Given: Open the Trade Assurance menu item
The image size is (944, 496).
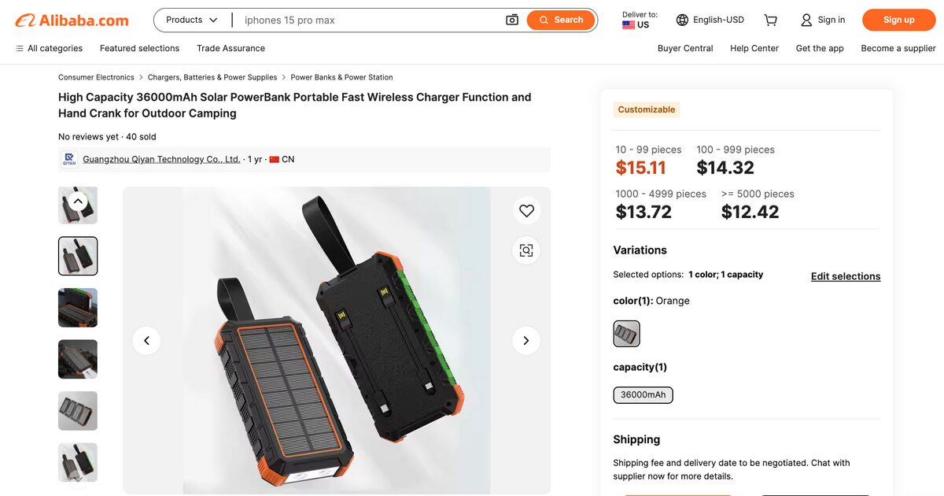Looking at the screenshot, I should point(230,48).
